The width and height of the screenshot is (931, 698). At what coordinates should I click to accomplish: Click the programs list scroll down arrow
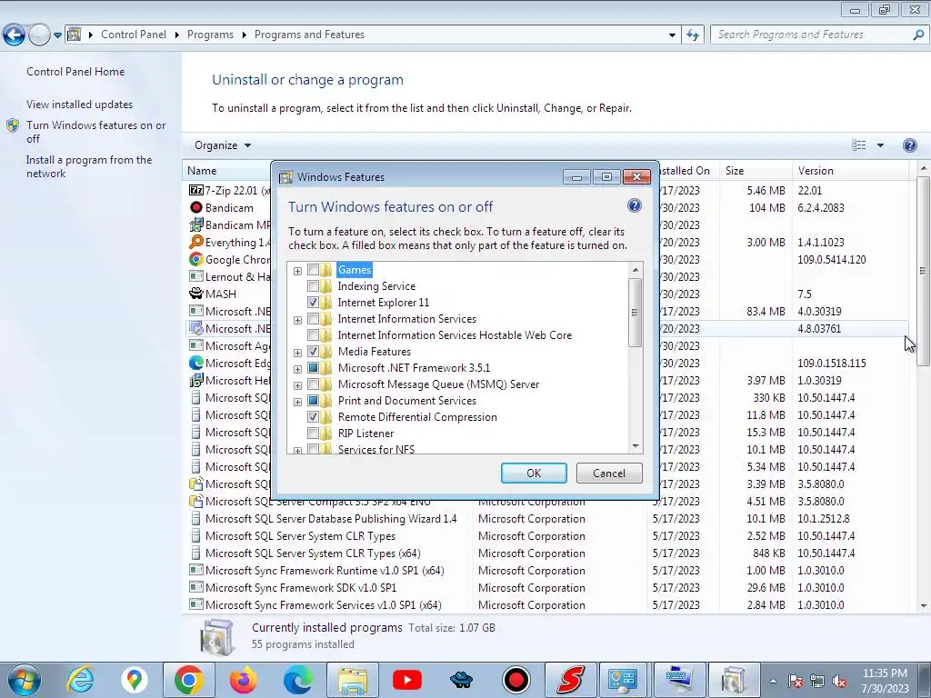(924, 605)
